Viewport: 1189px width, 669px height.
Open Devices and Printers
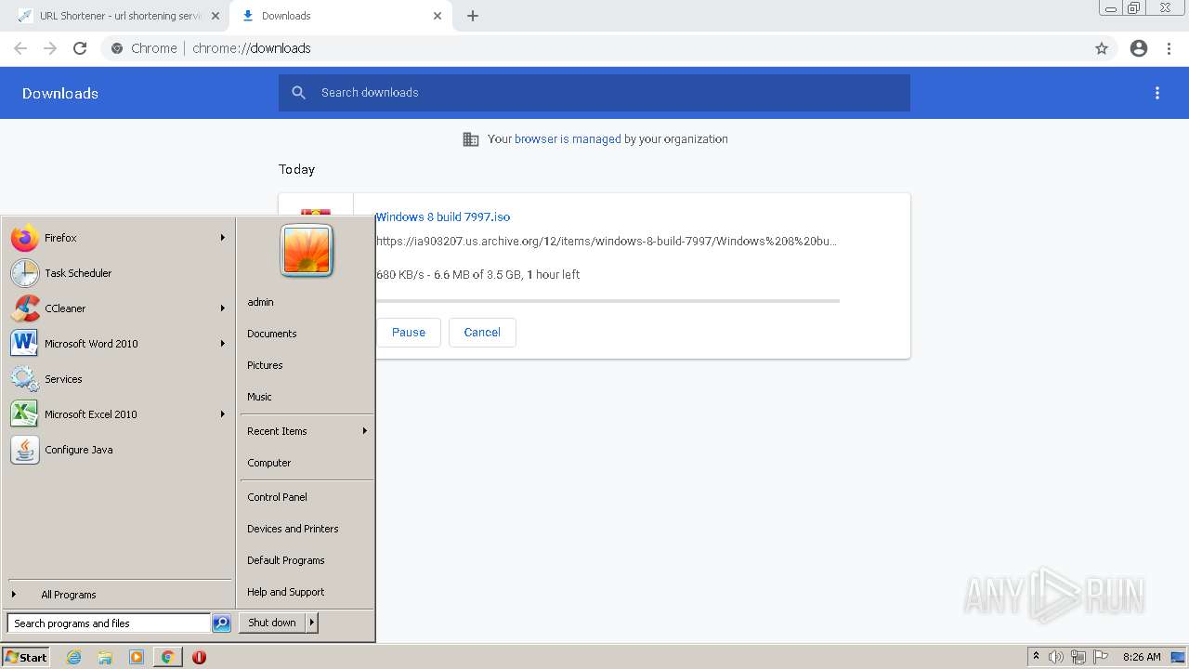click(293, 529)
